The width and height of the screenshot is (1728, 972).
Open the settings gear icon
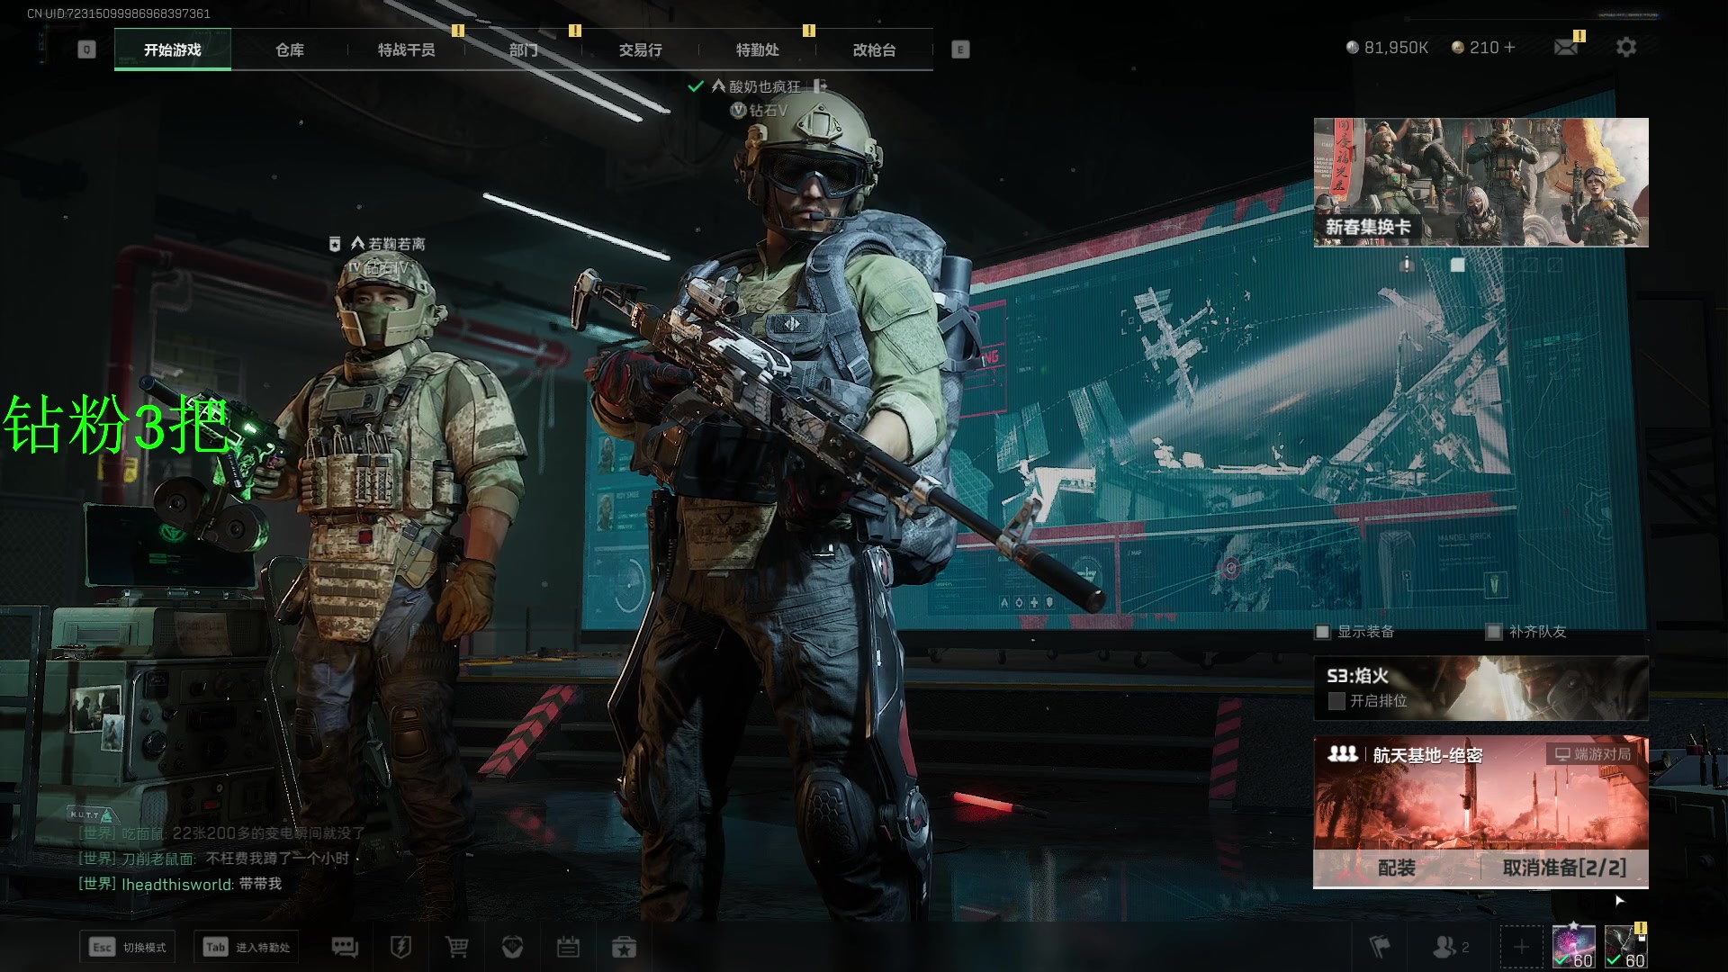pos(1625,47)
